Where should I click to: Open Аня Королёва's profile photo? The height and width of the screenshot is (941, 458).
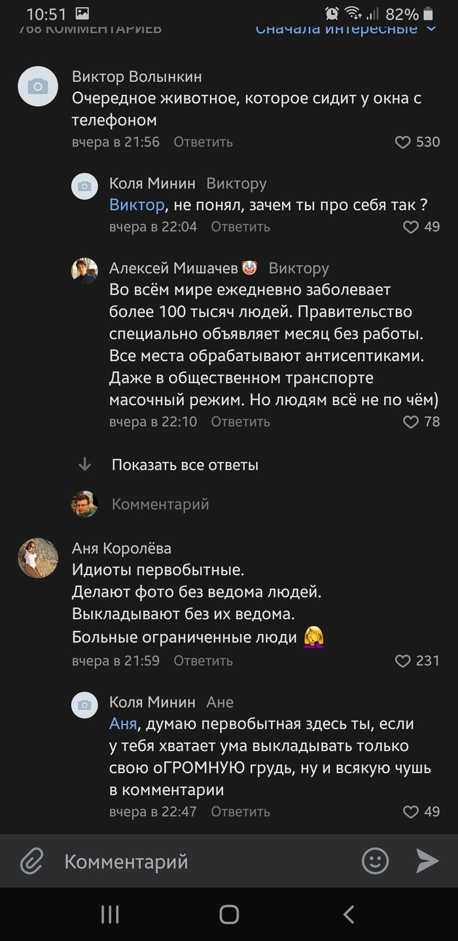(x=38, y=558)
